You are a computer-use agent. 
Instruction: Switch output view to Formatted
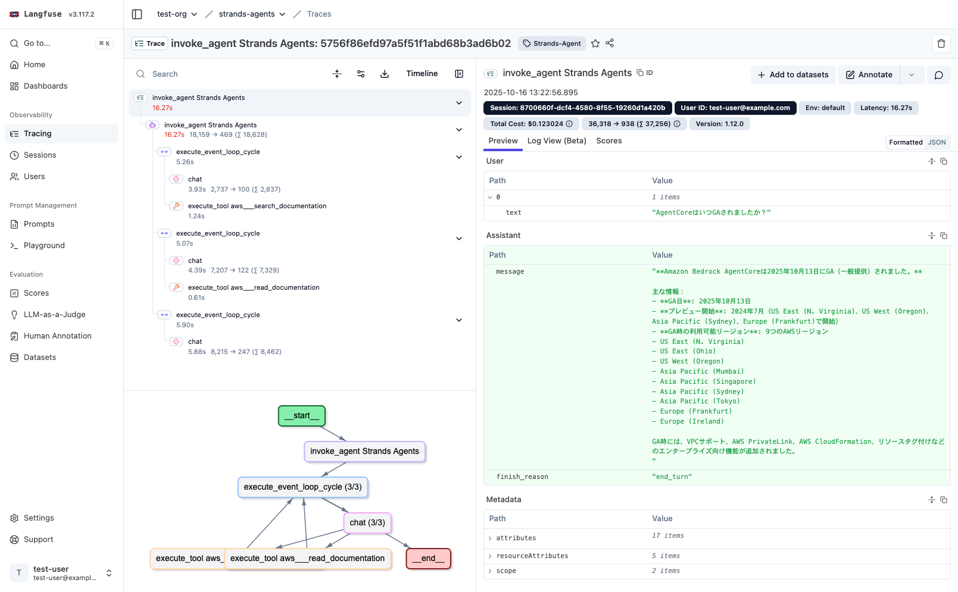(x=905, y=142)
